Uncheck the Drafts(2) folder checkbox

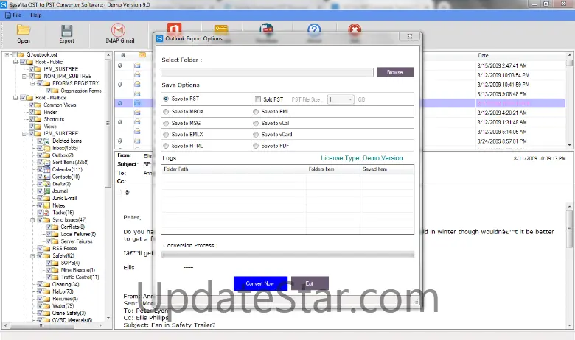point(41,184)
